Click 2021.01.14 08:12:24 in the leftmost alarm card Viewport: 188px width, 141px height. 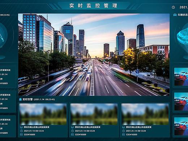pyautogui.click(x=34, y=131)
